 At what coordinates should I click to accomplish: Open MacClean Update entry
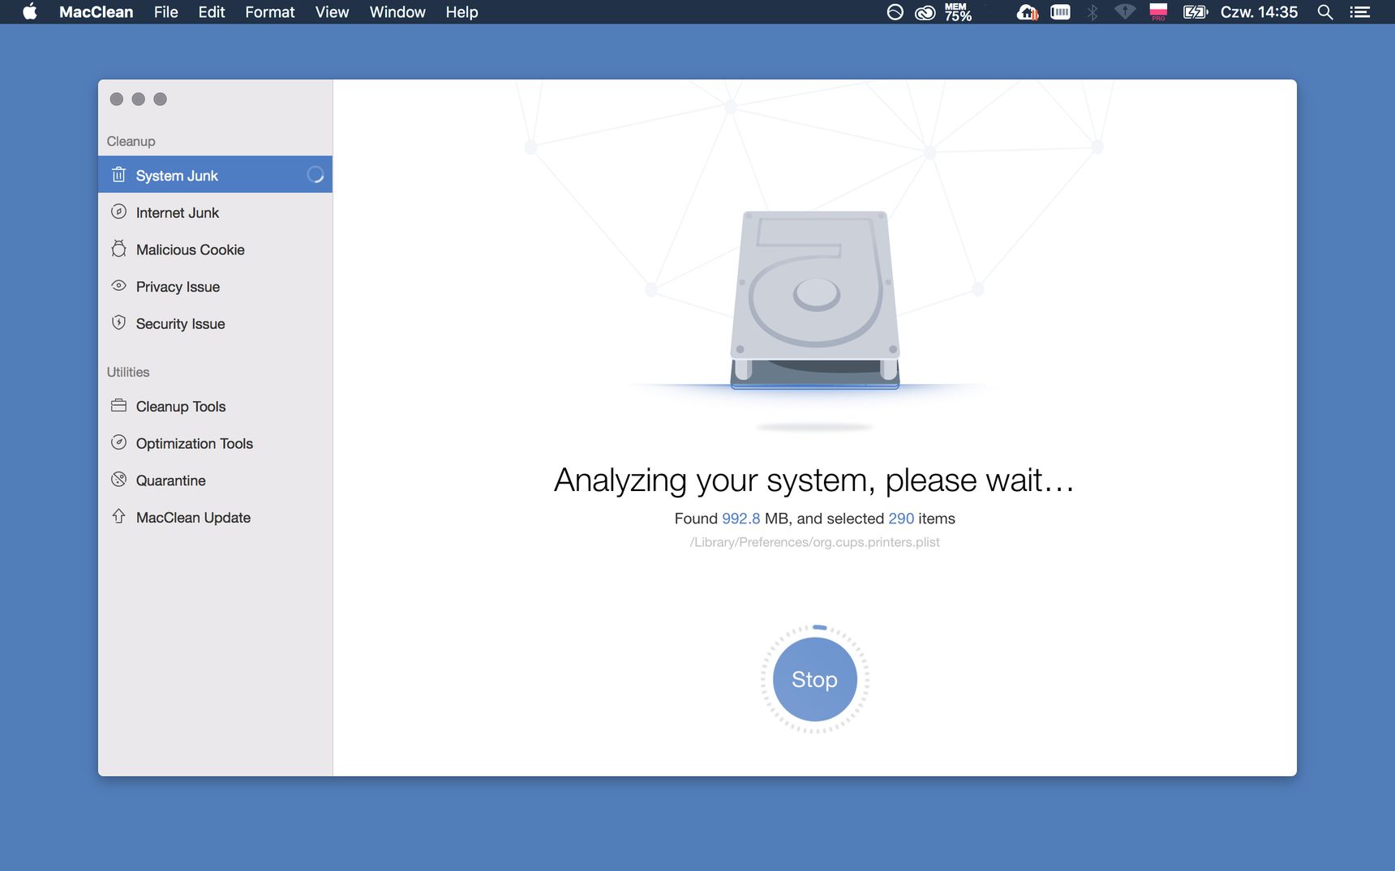click(215, 517)
